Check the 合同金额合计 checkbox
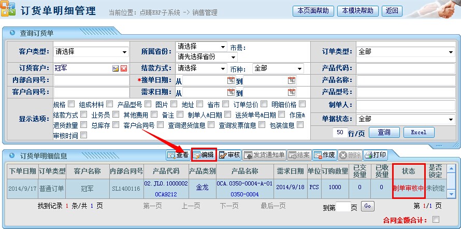Screen dimensions: 461x229 pyautogui.click(x=436, y=219)
